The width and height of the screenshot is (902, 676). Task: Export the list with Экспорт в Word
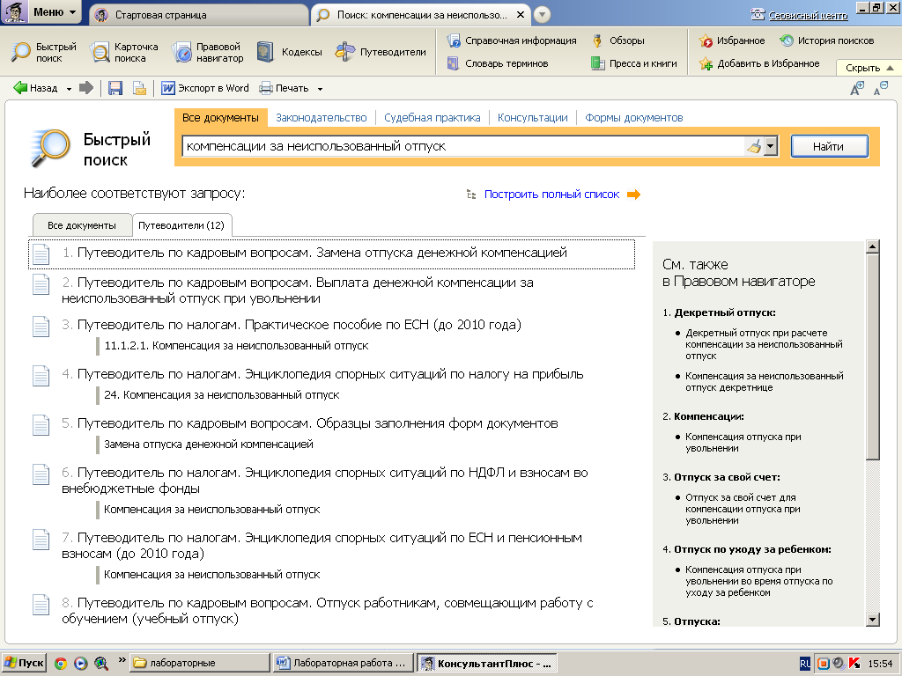click(x=204, y=88)
